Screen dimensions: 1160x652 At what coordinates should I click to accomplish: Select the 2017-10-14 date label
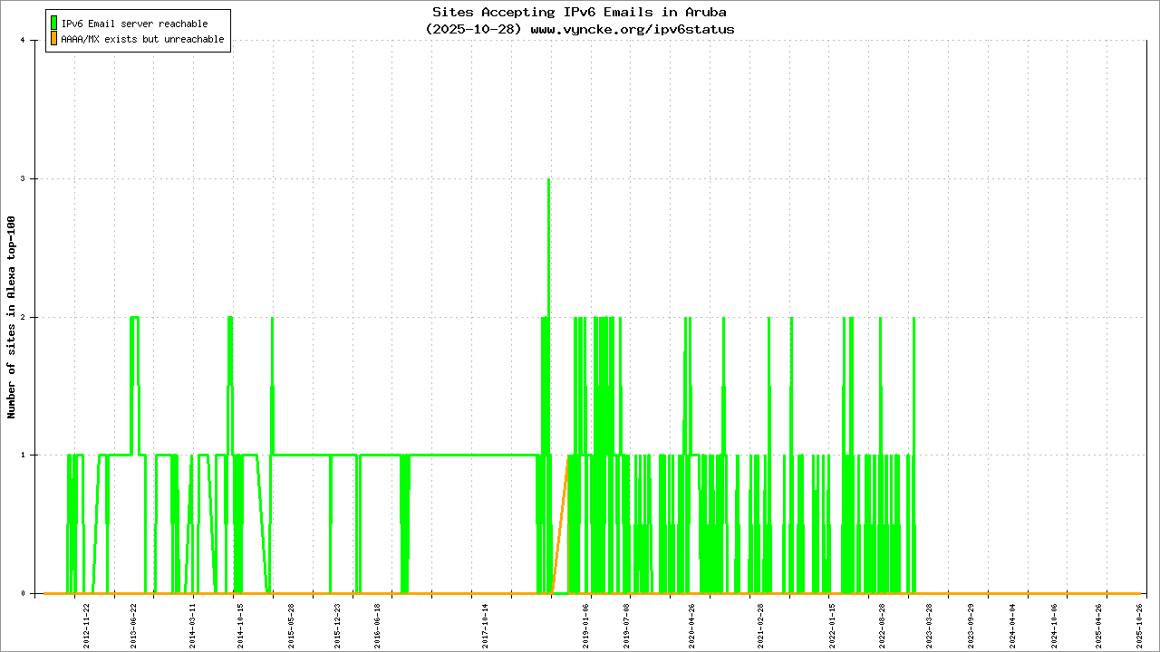pos(486,623)
